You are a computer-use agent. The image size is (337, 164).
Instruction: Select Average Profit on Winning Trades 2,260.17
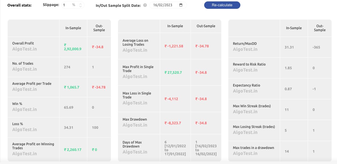tap(73, 150)
